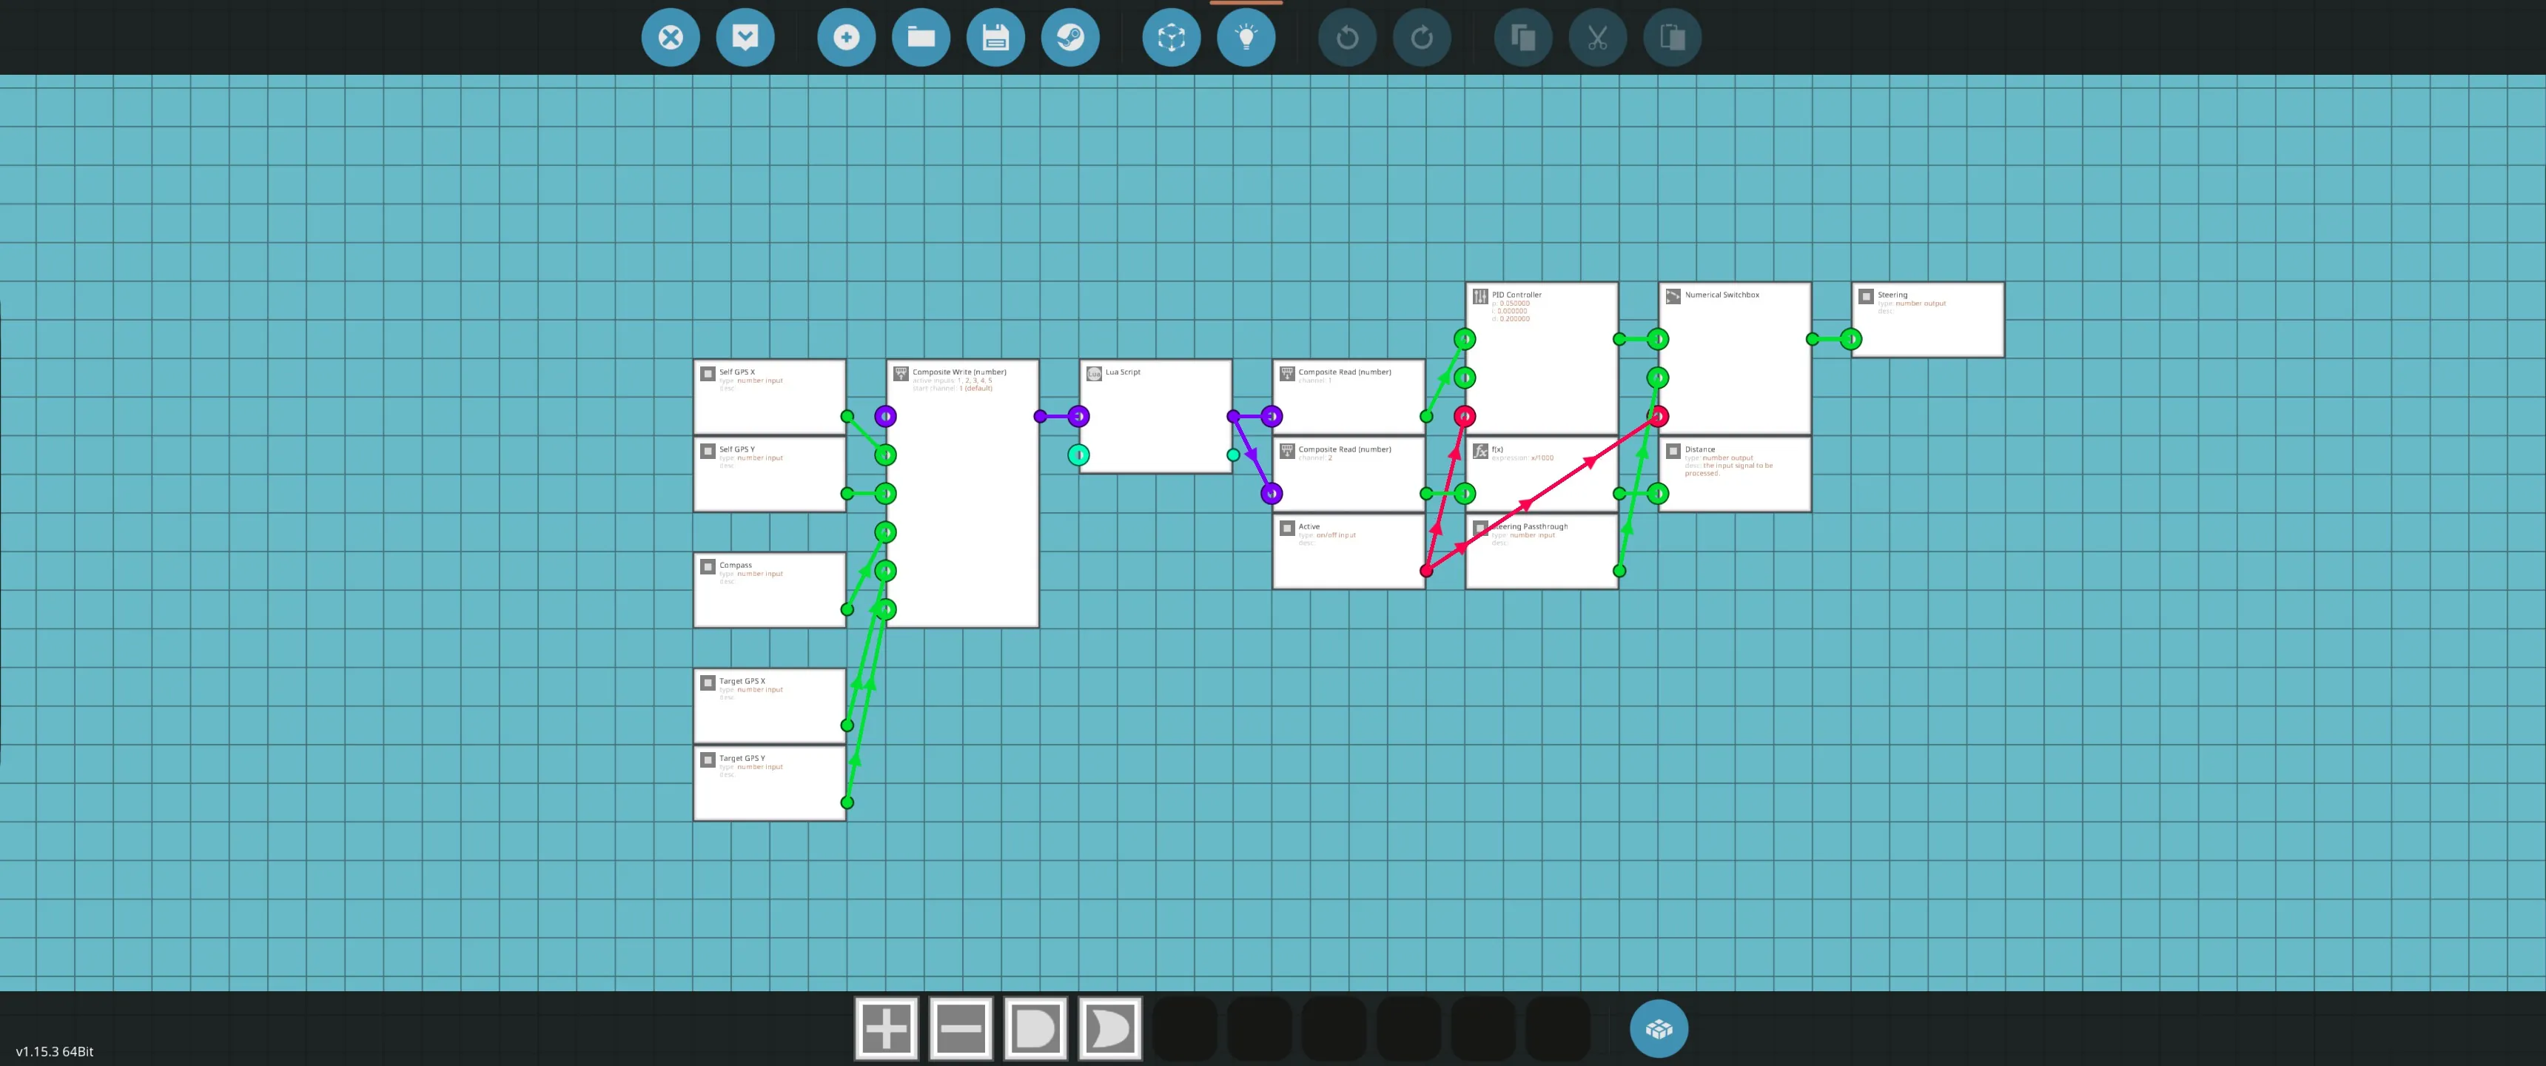Select the AND gate in hotbar
This screenshot has width=2546, height=1066.
(x=1035, y=1028)
